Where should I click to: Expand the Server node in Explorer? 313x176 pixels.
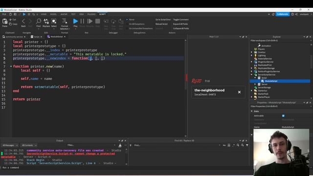coord(255,84)
